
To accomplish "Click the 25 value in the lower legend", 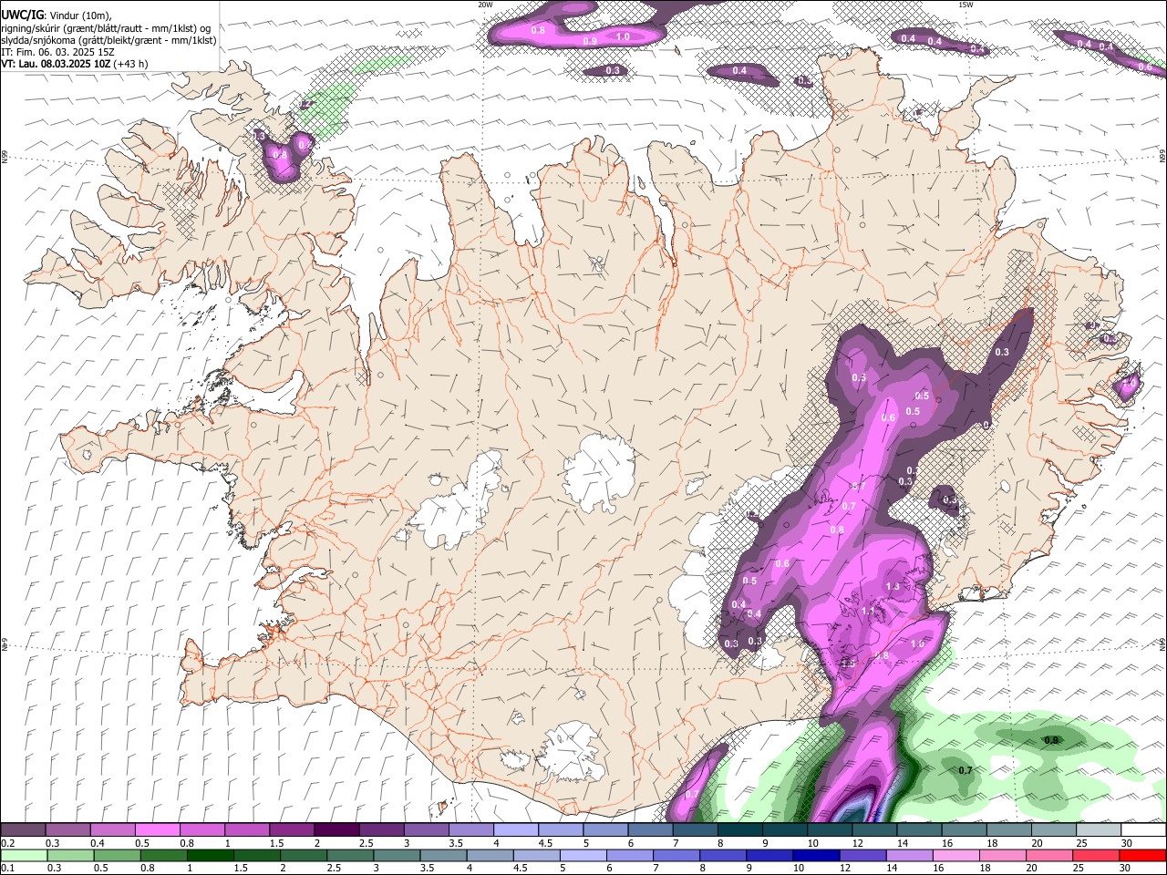I will pyautogui.click(x=1077, y=869).
